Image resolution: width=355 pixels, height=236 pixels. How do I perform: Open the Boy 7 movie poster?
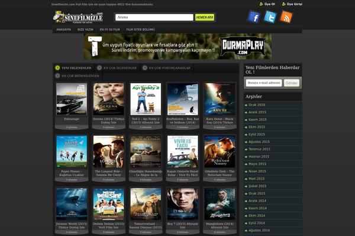pyautogui.click(x=183, y=204)
